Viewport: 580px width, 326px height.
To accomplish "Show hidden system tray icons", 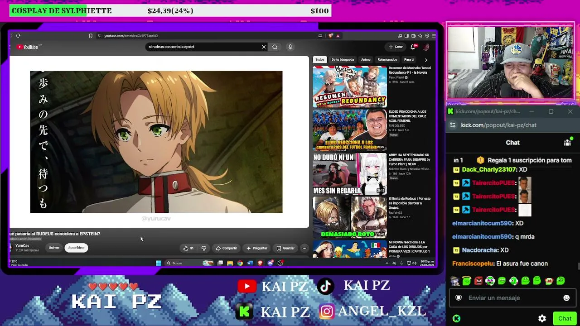I will tap(387, 263).
